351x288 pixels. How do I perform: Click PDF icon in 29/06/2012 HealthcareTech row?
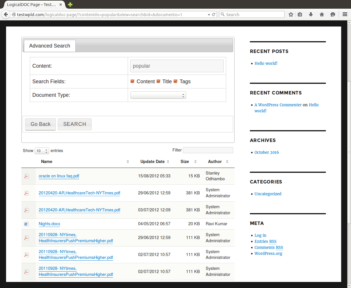click(x=27, y=193)
